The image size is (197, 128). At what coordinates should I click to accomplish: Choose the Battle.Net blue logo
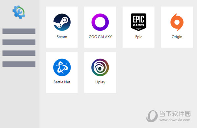point(62,67)
